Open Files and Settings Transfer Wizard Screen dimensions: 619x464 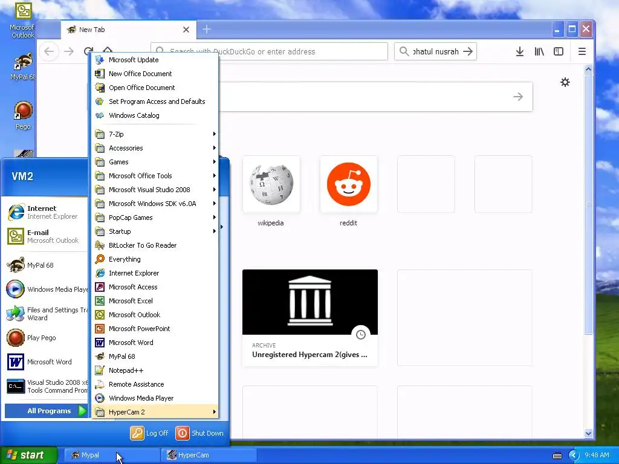tap(46, 314)
